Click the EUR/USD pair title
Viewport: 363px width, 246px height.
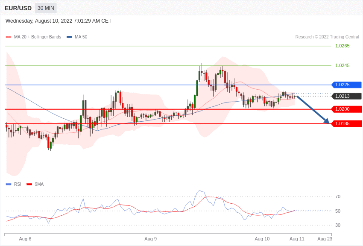point(18,9)
